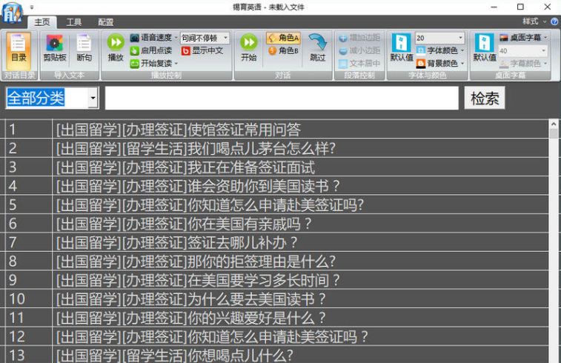Select 角色A role
The image size is (561, 363).
(283, 38)
